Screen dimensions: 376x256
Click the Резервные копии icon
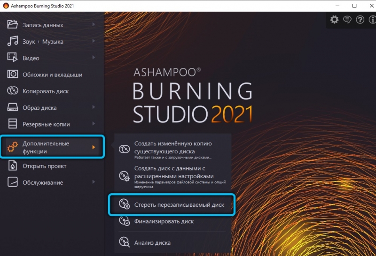click(13, 124)
